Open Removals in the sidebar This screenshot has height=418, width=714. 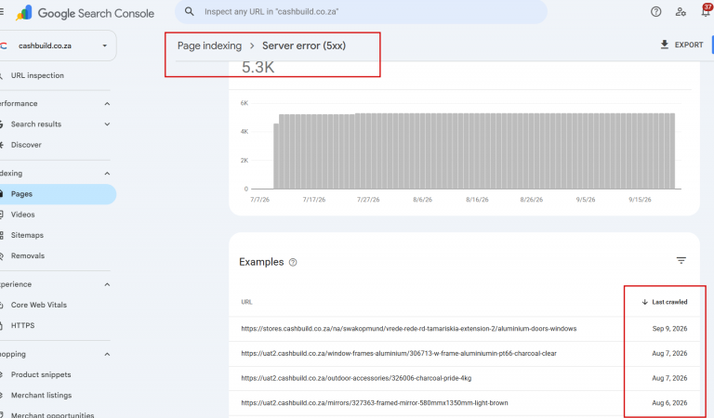pyautogui.click(x=28, y=255)
